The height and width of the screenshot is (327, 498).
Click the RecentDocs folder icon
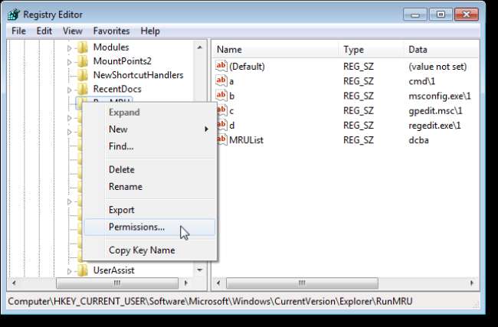pyautogui.click(x=83, y=89)
